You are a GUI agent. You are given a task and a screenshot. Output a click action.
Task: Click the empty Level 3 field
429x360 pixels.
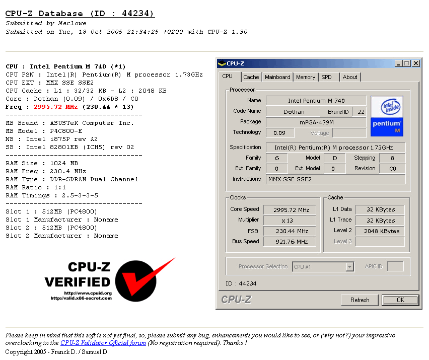coord(380,242)
